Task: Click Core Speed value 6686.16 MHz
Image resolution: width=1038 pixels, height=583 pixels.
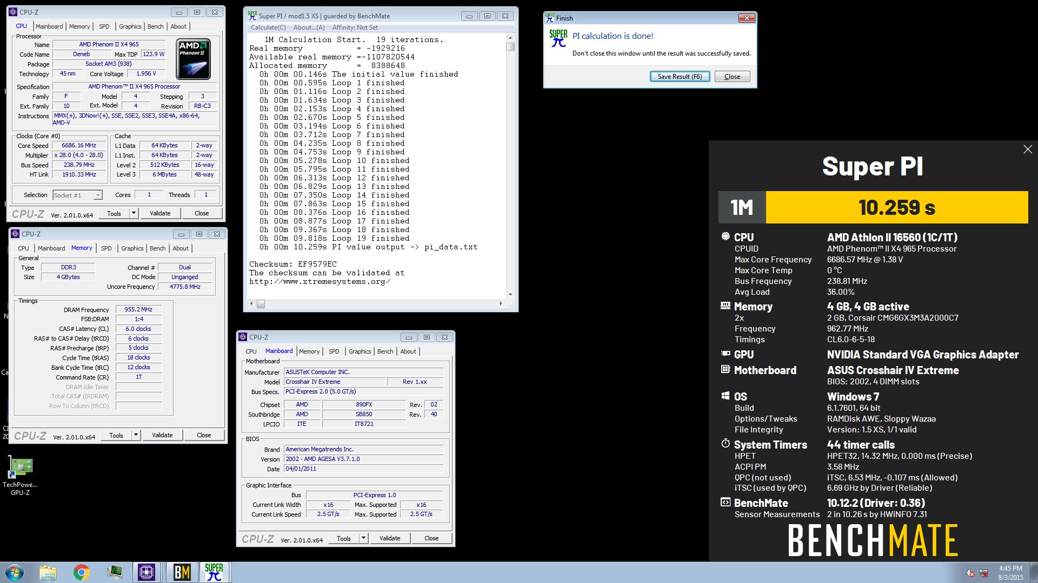Action: coord(79,146)
